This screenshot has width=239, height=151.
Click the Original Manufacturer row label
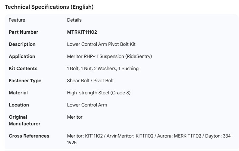[x=24, y=120]
